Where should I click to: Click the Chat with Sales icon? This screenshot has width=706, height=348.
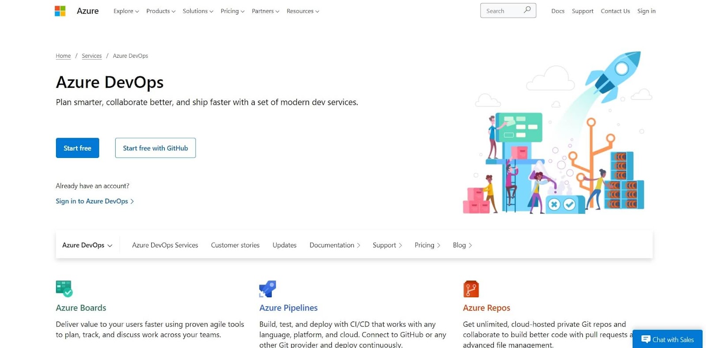646,339
